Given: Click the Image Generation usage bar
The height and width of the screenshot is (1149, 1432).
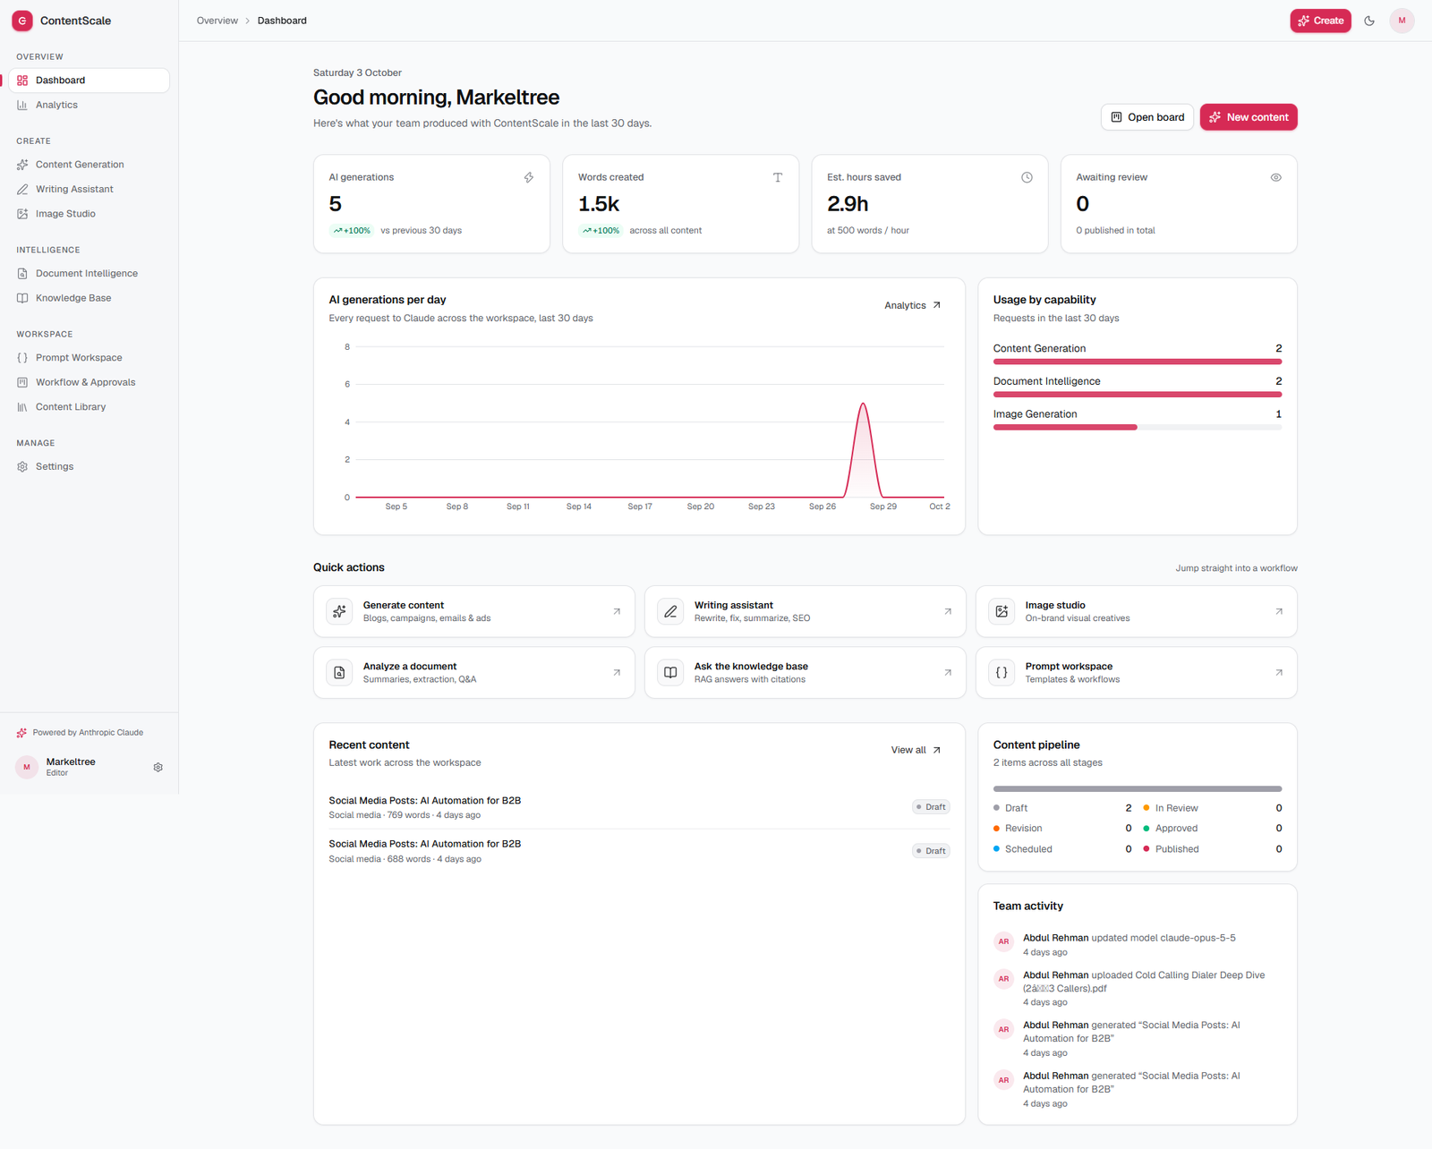Looking at the screenshot, I should click(1138, 428).
